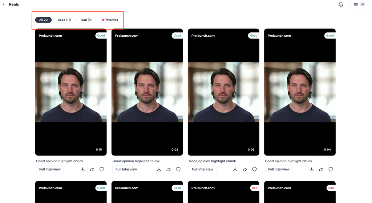Click the back arrow next to Reals

[x=4, y=4]
